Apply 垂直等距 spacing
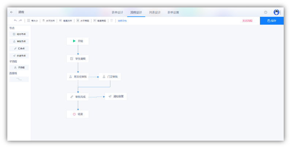 click(x=100, y=21)
